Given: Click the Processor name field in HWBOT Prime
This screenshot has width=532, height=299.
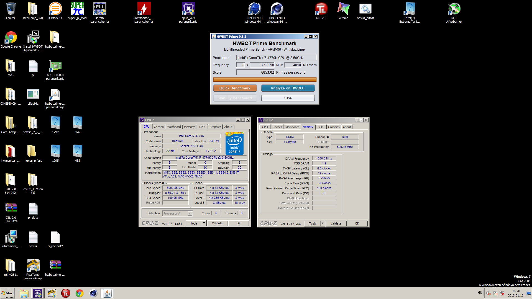Looking at the screenshot, I should (x=276, y=58).
